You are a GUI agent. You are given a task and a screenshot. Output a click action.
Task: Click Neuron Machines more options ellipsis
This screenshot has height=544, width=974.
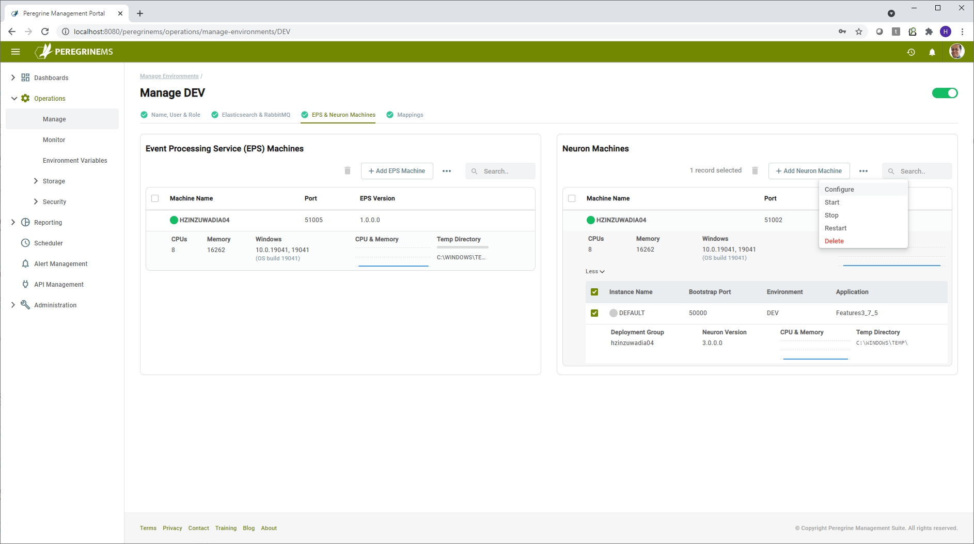click(x=863, y=171)
